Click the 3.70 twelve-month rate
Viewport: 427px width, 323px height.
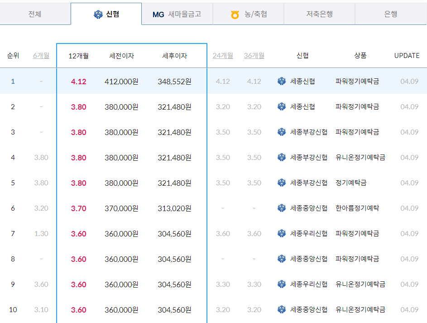point(78,208)
